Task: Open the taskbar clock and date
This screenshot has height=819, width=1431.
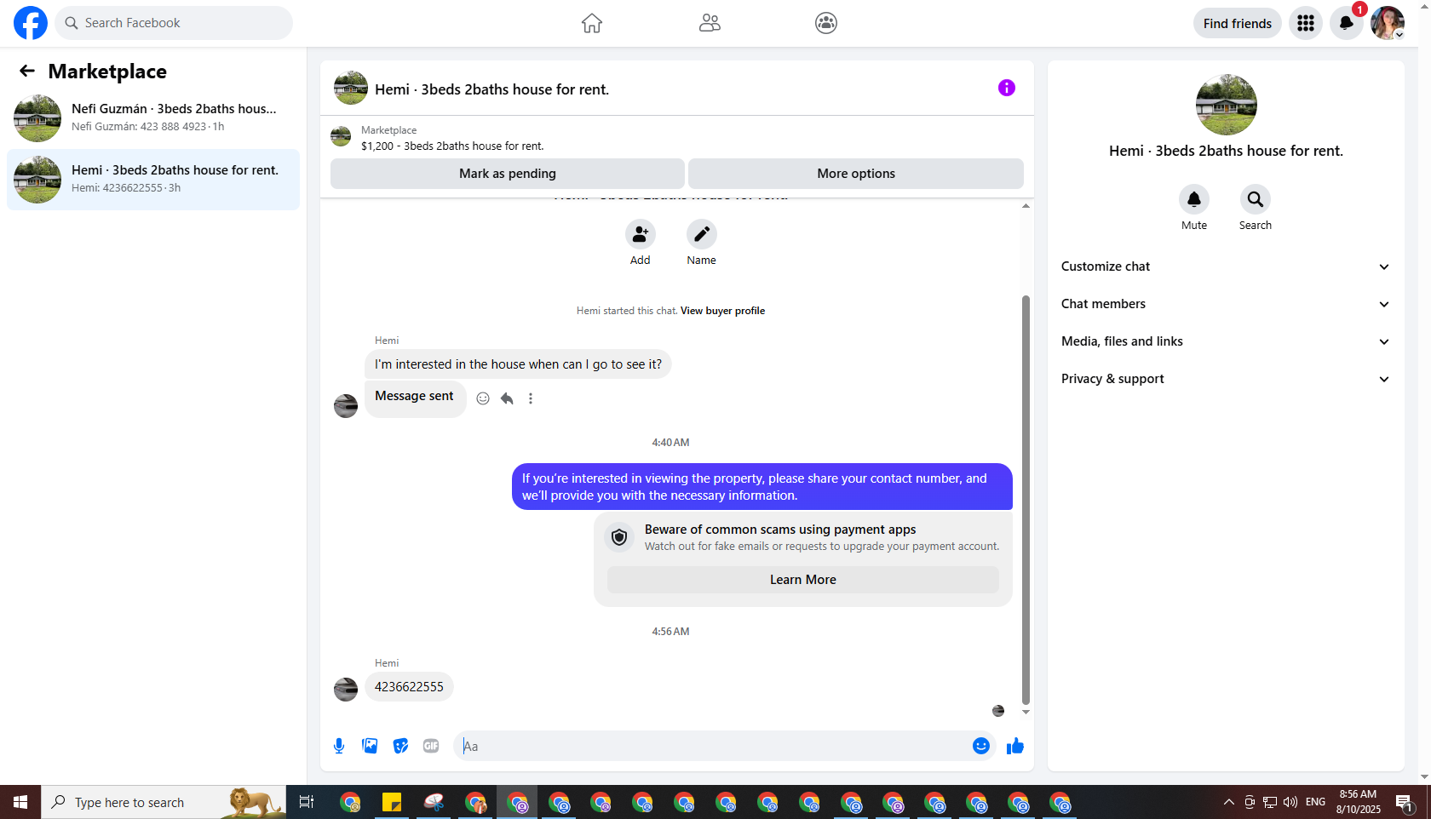Action: (1359, 802)
